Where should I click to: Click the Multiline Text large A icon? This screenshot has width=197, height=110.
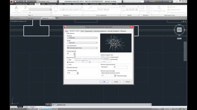[16, 8]
